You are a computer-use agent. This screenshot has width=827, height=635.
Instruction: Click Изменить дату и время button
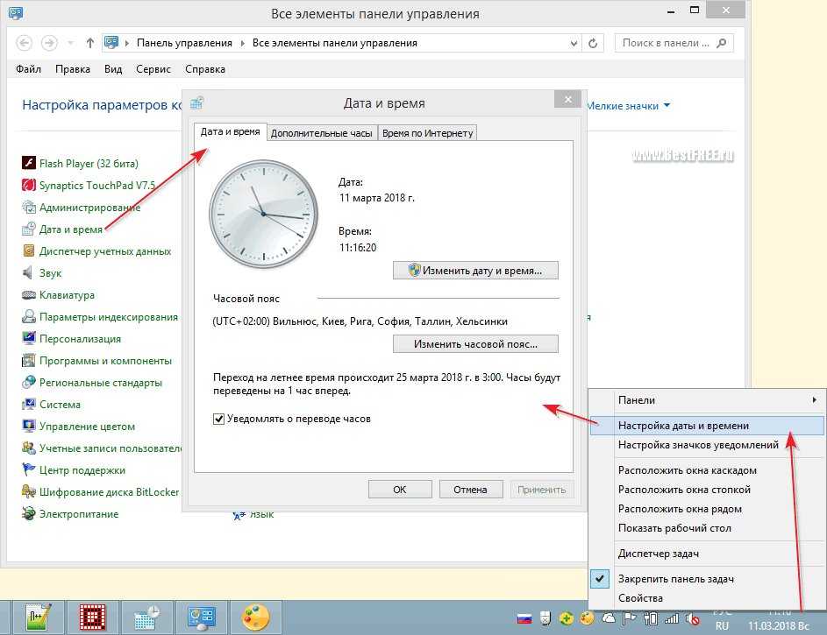click(x=475, y=271)
